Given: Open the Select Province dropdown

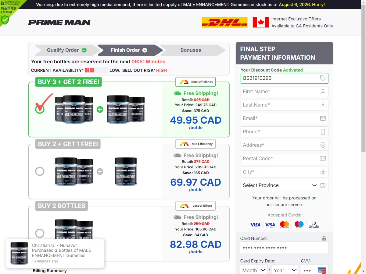Looking at the screenshot, I should (284, 185).
